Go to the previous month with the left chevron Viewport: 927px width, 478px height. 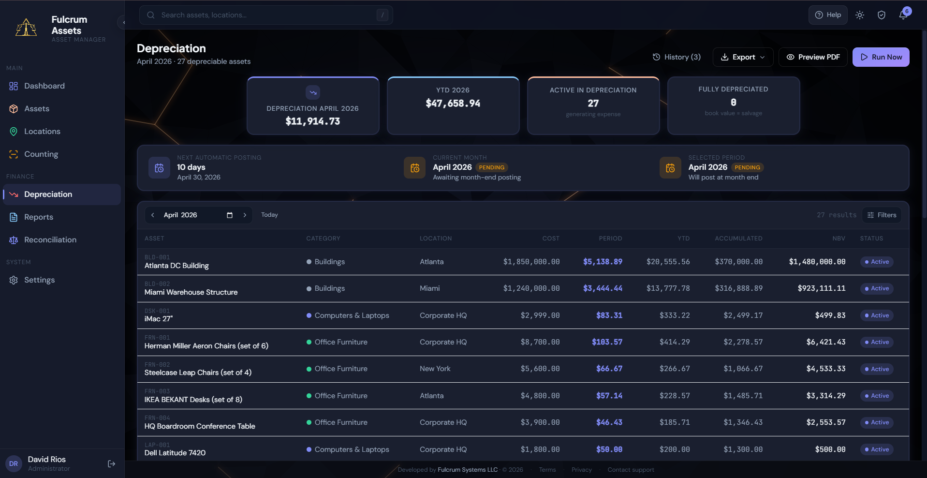(x=152, y=215)
